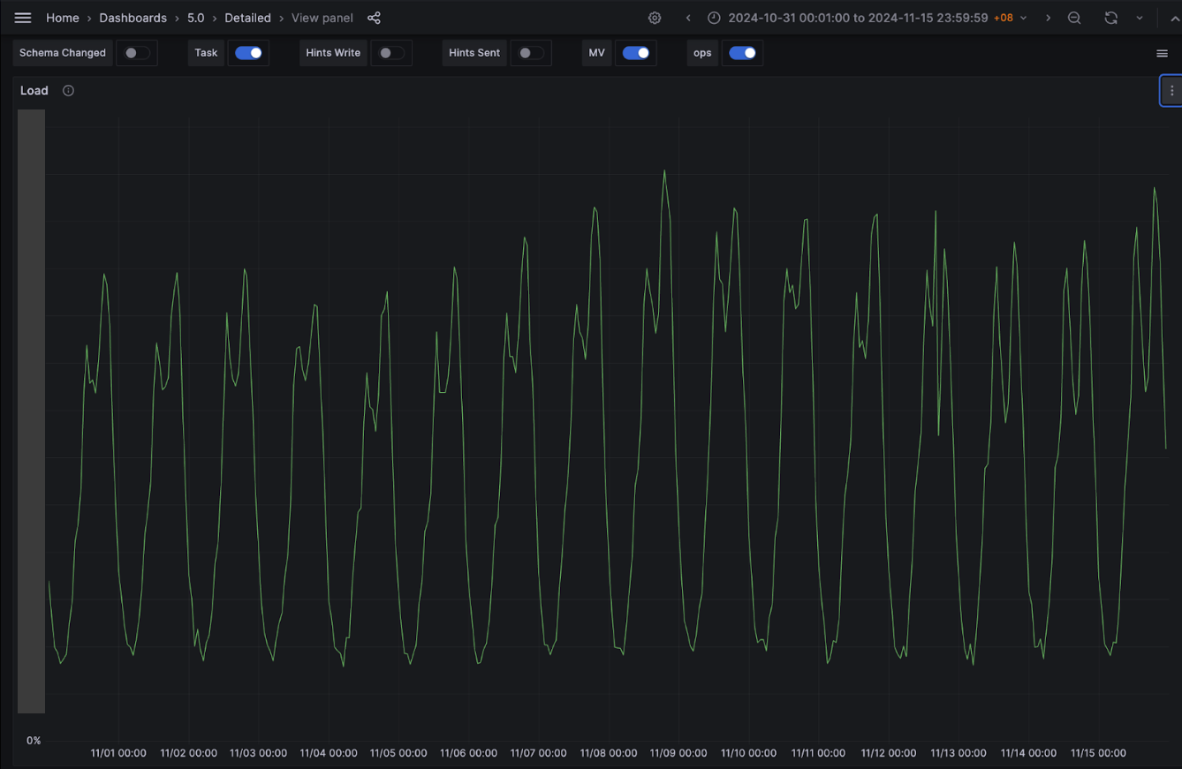Click the Hints Sent label
Screen dimensions: 1182x769
click(x=474, y=53)
